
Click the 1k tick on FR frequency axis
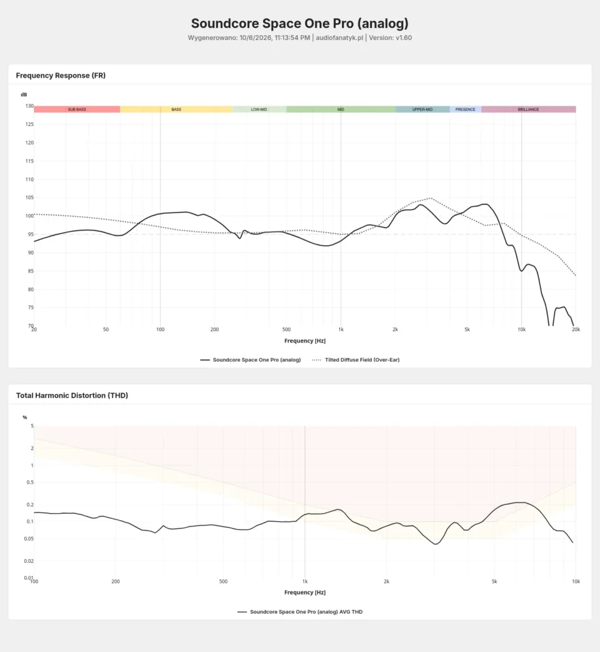pyautogui.click(x=341, y=329)
